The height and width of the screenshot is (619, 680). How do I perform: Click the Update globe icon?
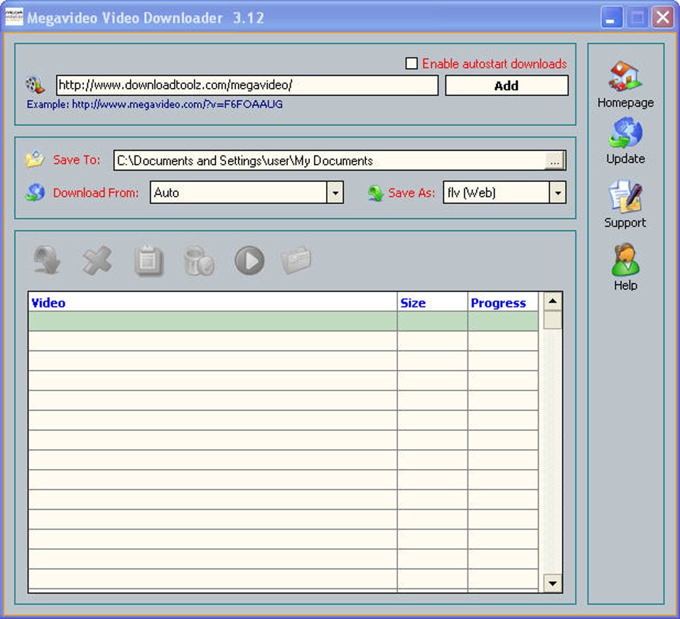pos(625,133)
